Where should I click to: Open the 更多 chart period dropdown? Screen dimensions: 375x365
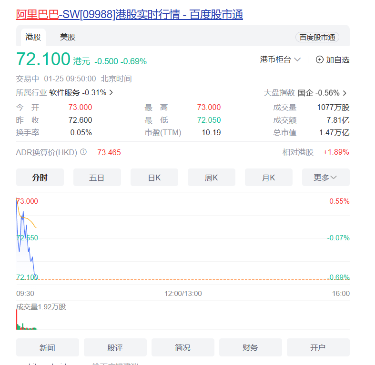point(325,178)
